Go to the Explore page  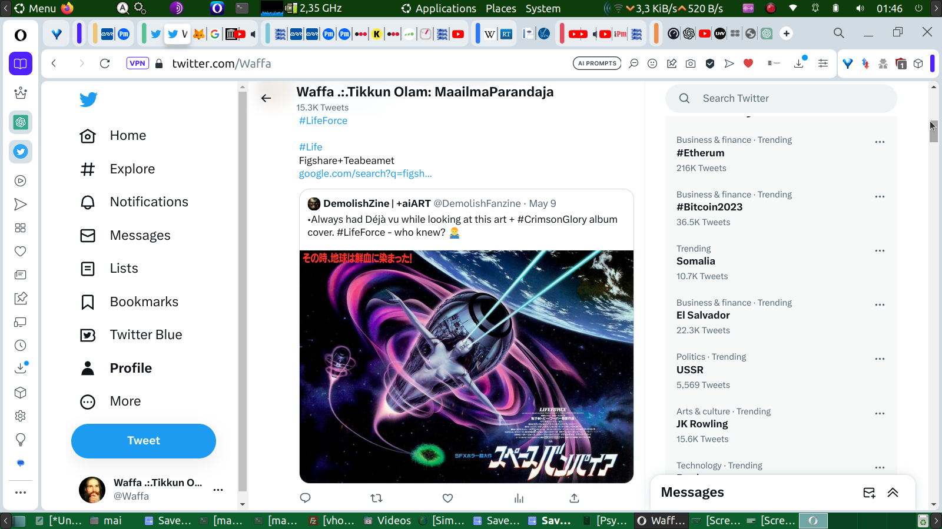pos(117,169)
